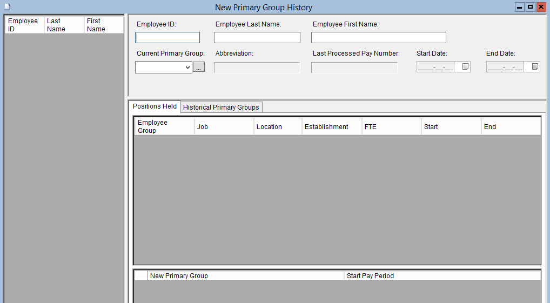Click the New Primary Group column header
550x303 pixels.
coord(245,275)
